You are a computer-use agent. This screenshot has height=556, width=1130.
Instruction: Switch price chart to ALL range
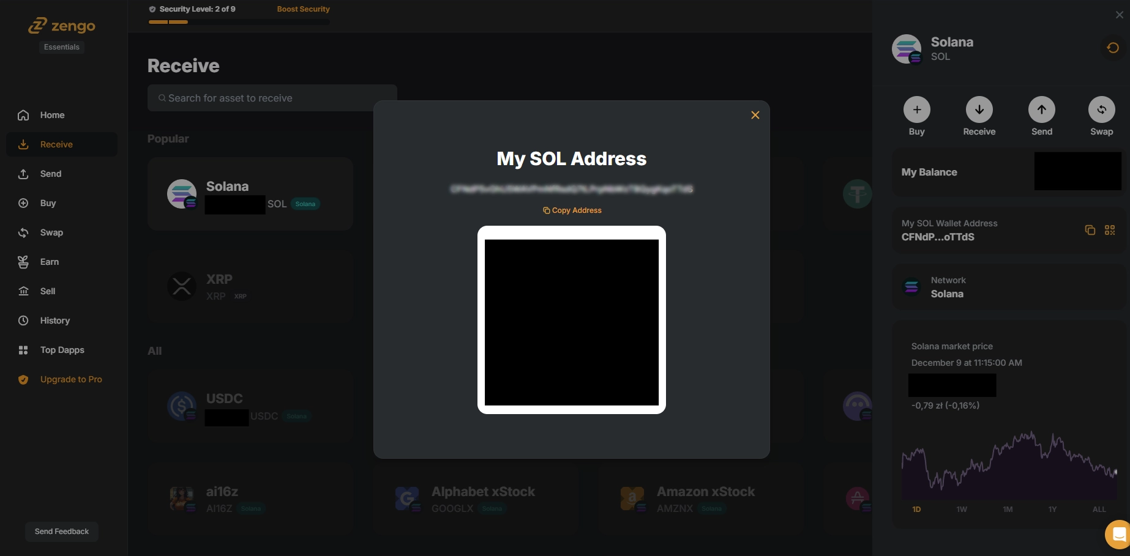pos(1099,510)
